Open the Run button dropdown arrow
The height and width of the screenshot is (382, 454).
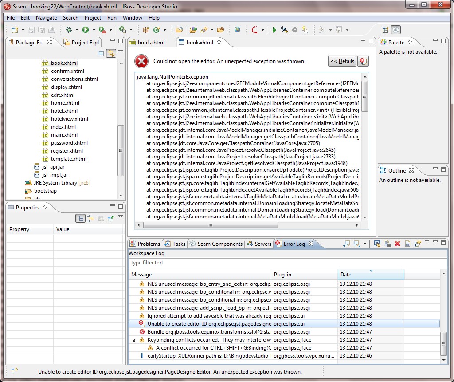93,30
